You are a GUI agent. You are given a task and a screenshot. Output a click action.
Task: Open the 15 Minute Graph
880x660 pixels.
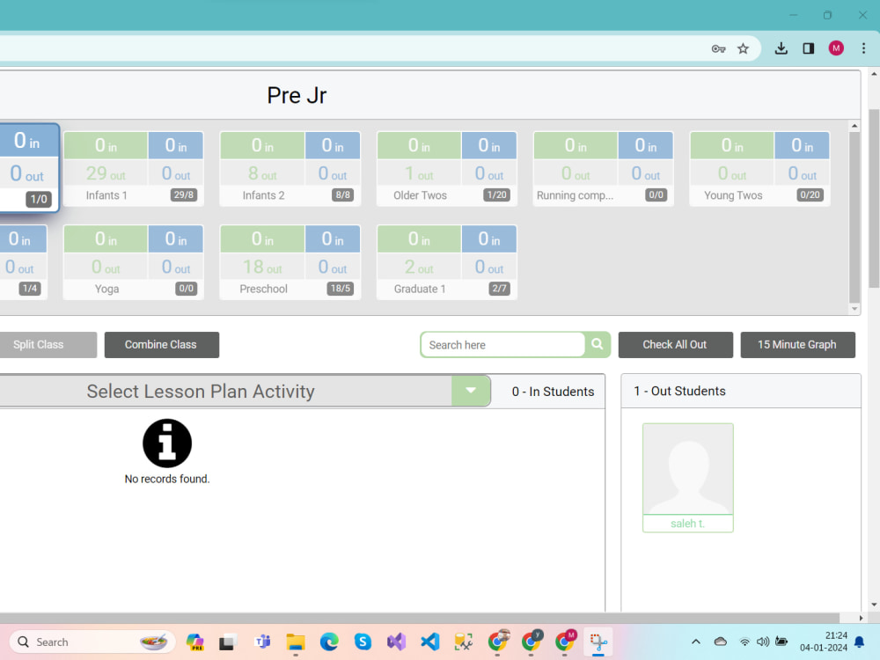pyautogui.click(x=797, y=345)
